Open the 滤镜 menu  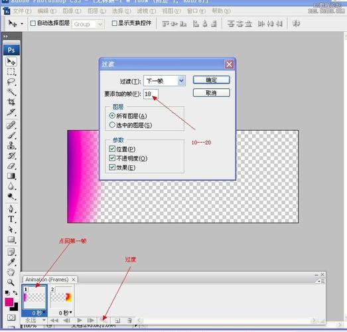coord(146,11)
